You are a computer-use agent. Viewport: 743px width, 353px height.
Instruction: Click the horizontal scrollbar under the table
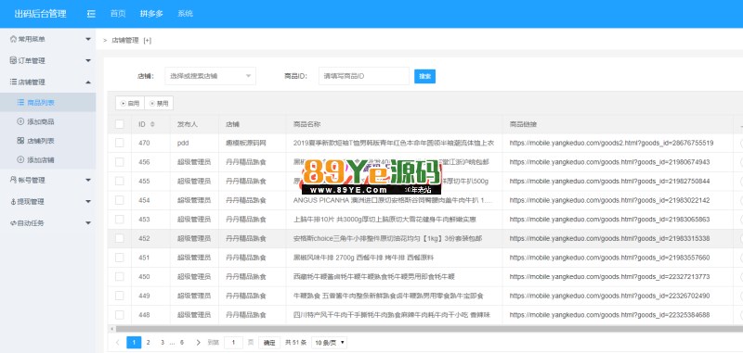(426, 329)
